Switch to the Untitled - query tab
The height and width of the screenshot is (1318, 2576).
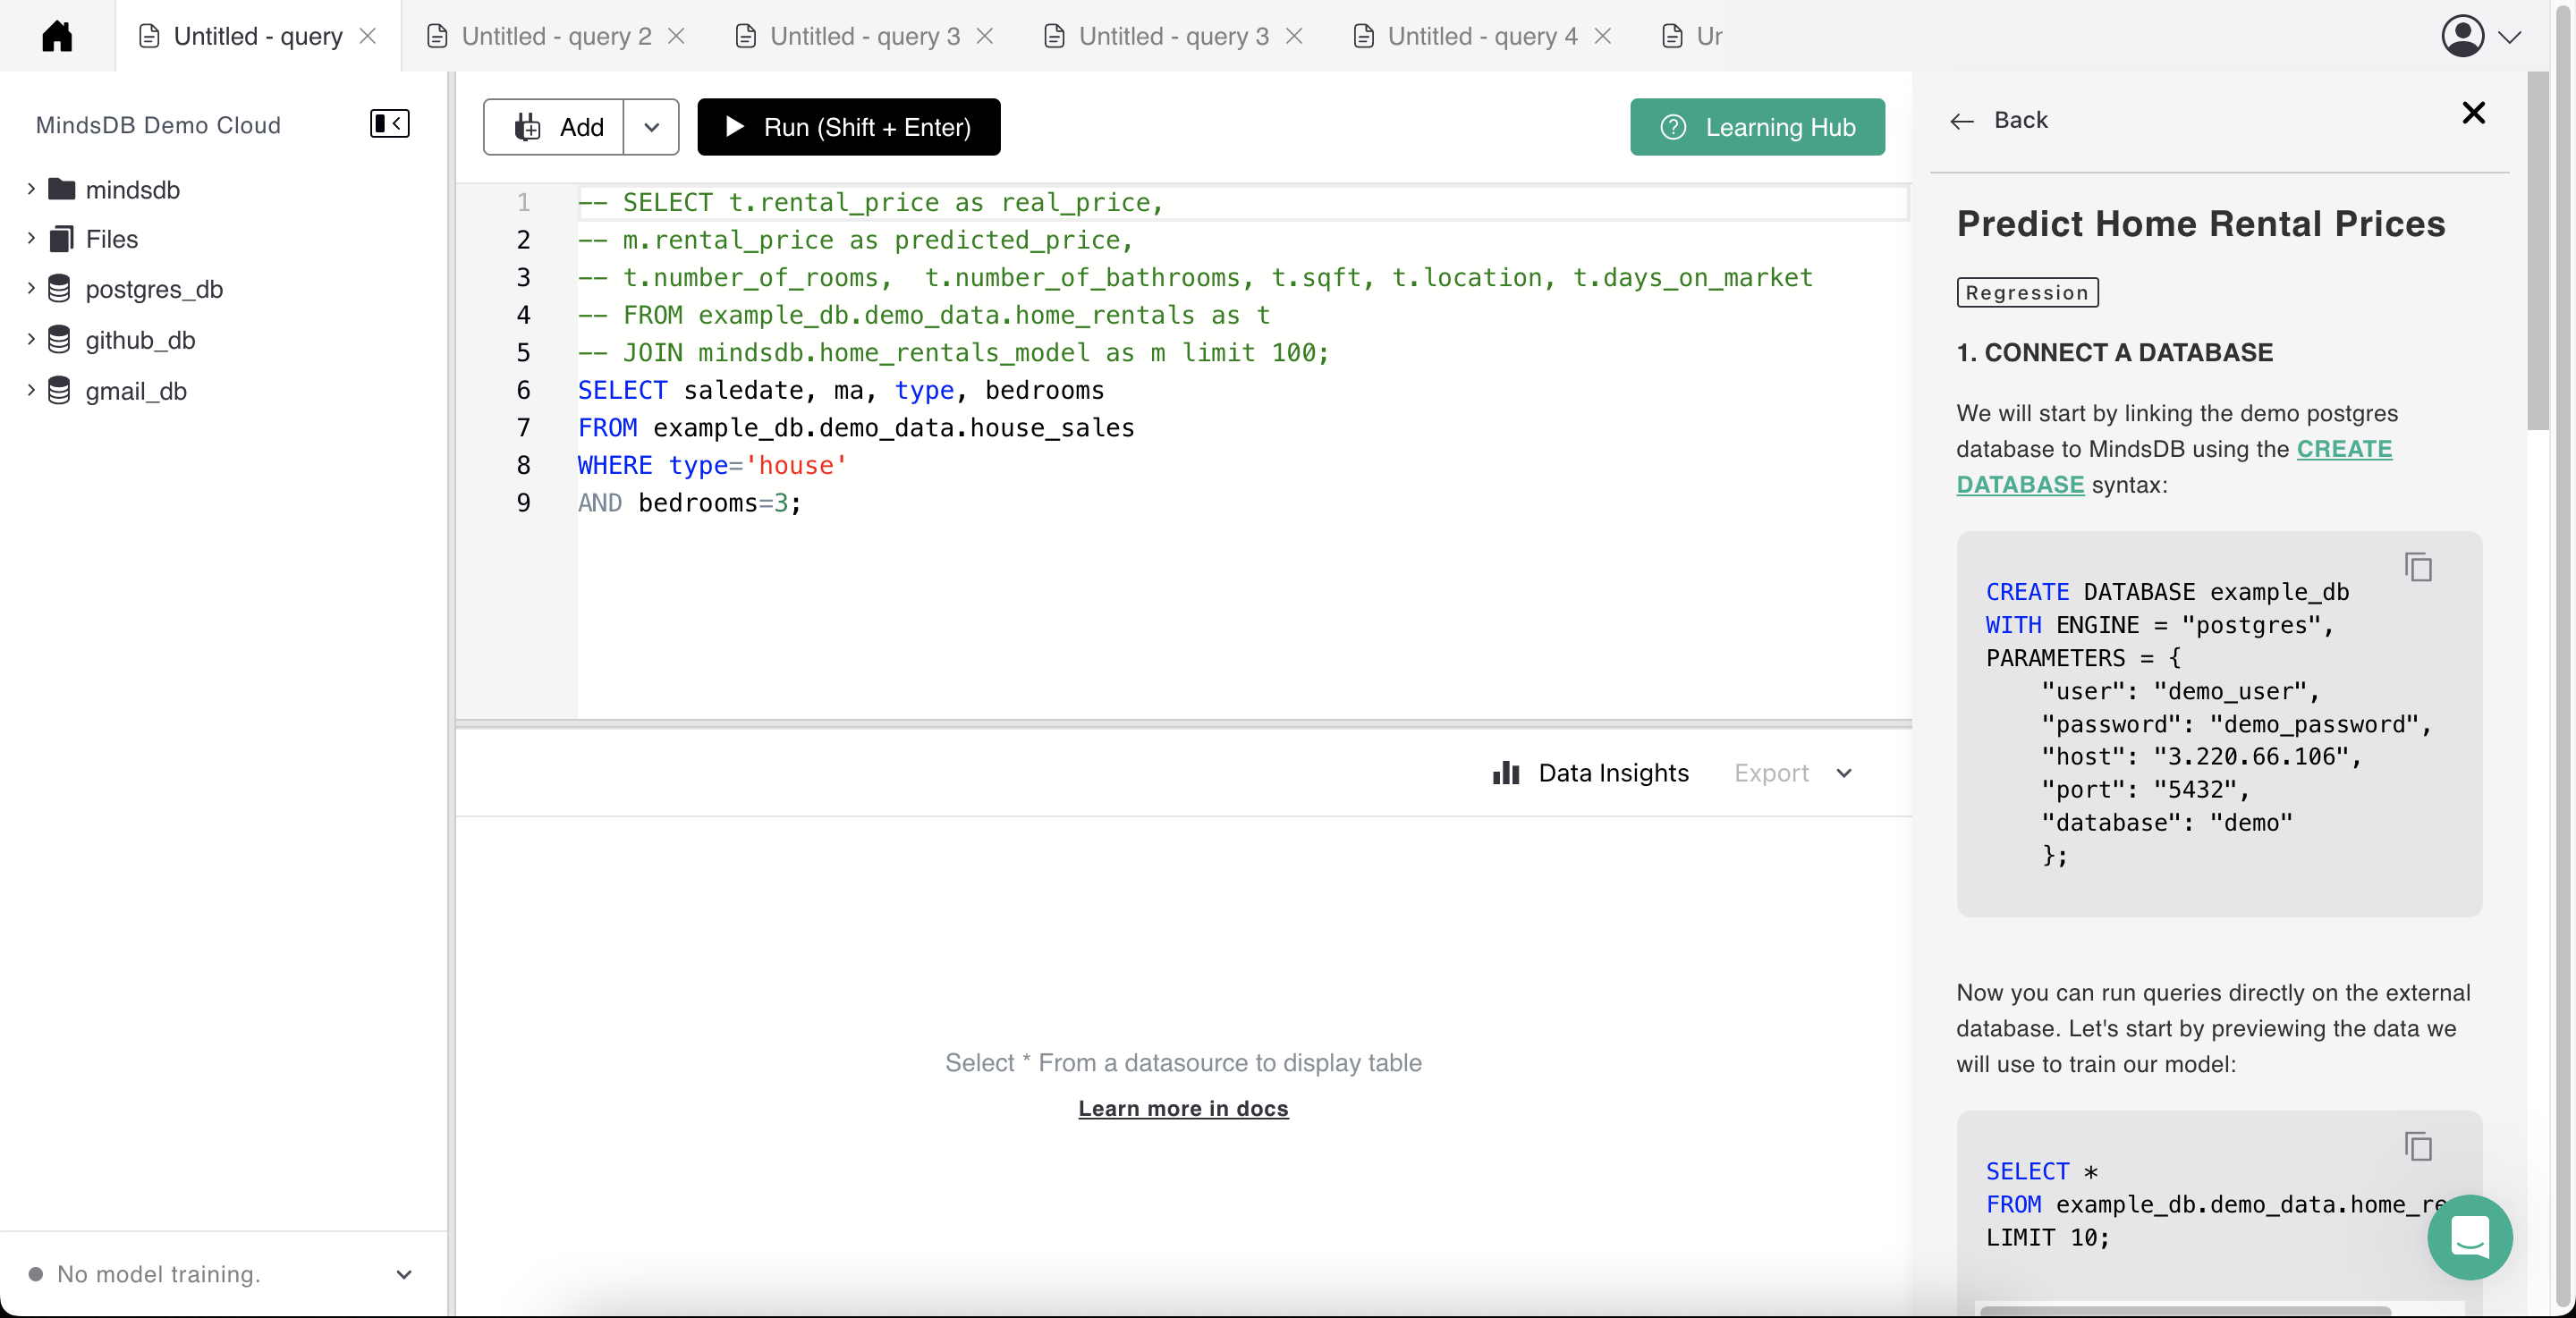[x=258, y=36]
